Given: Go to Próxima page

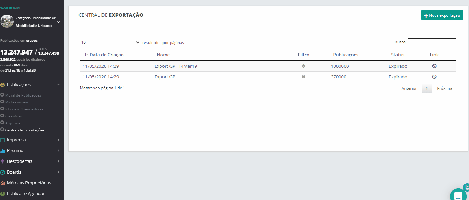Looking at the screenshot, I should coord(444,88).
